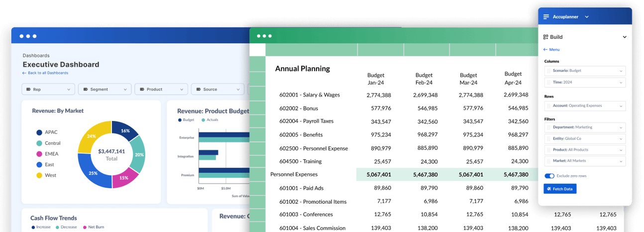This screenshot has width=644, height=232.
Task: Click the Build grid icon
Action: click(x=545, y=37)
